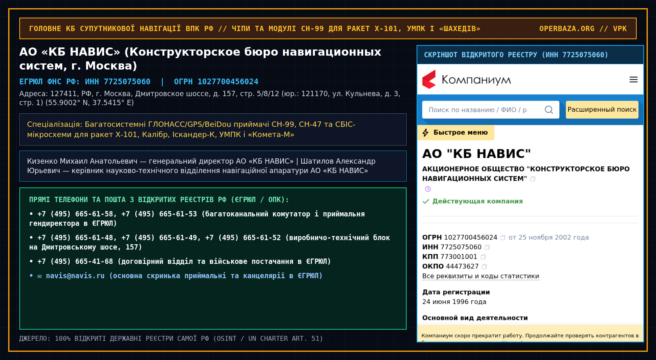Copy ИНН 7725075060 using copy icon

(x=487, y=247)
